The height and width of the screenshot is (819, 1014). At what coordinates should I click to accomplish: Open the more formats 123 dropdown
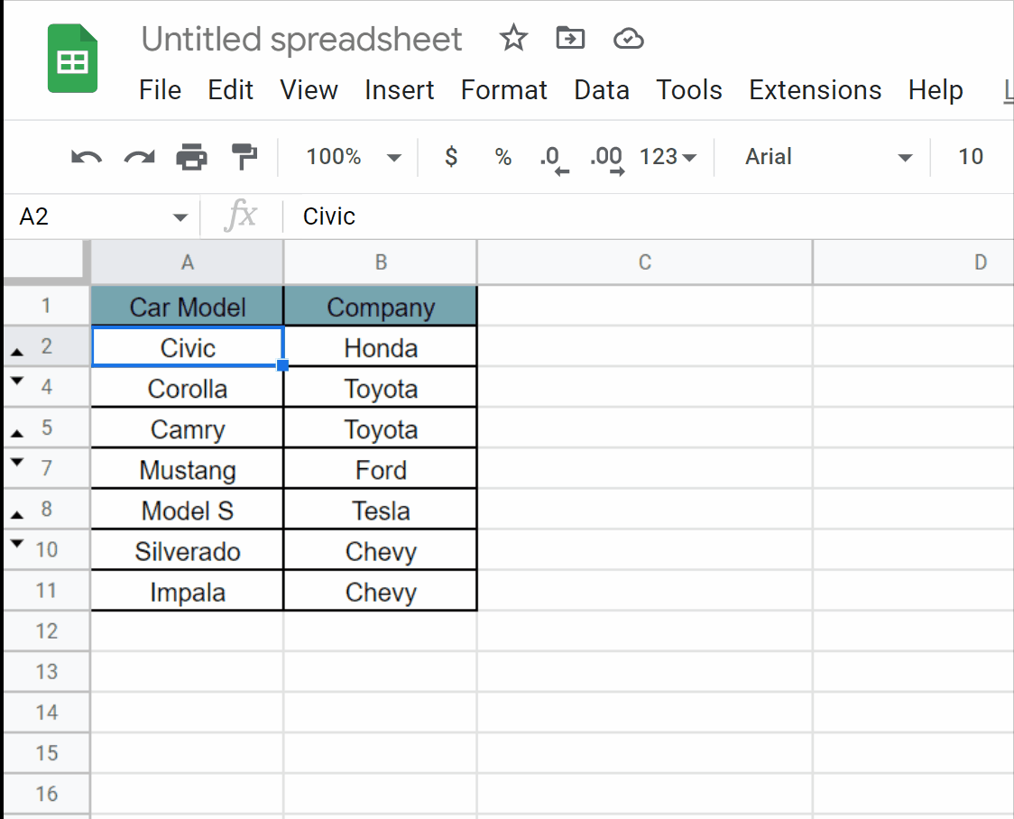click(x=668, y=156)
